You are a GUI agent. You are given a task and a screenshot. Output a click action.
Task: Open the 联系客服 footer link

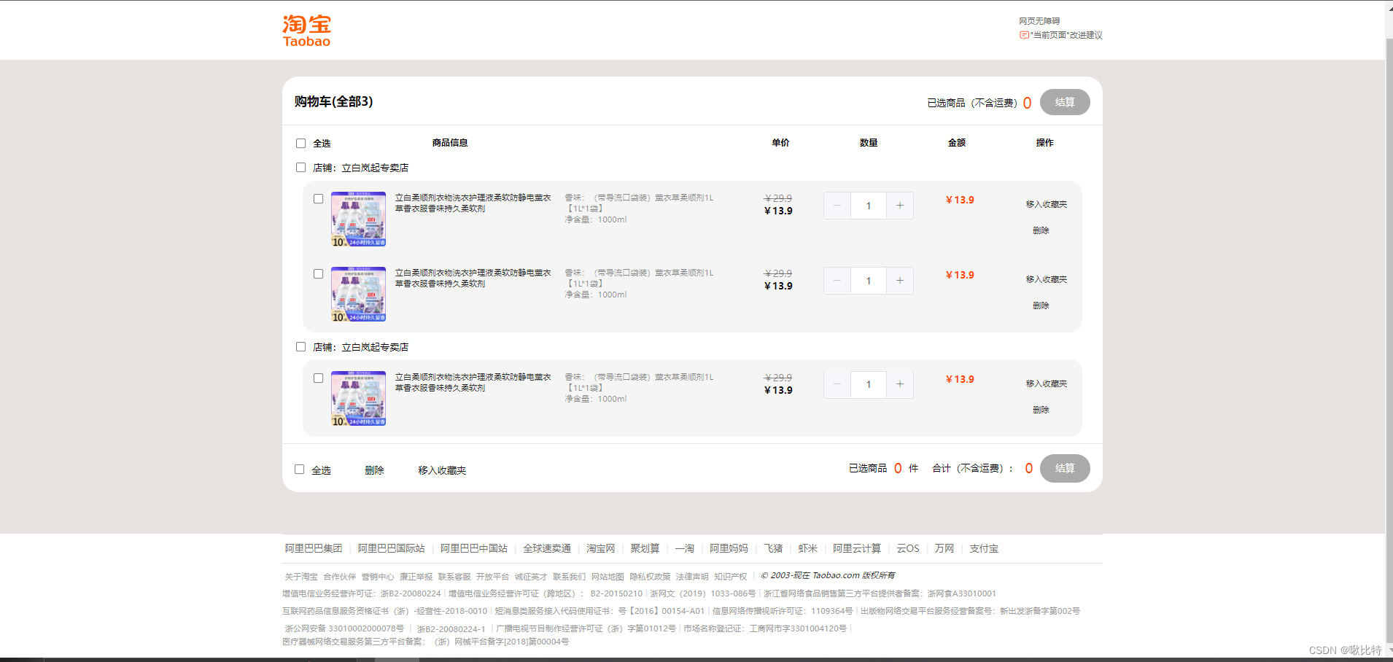(x=454, y=577)
